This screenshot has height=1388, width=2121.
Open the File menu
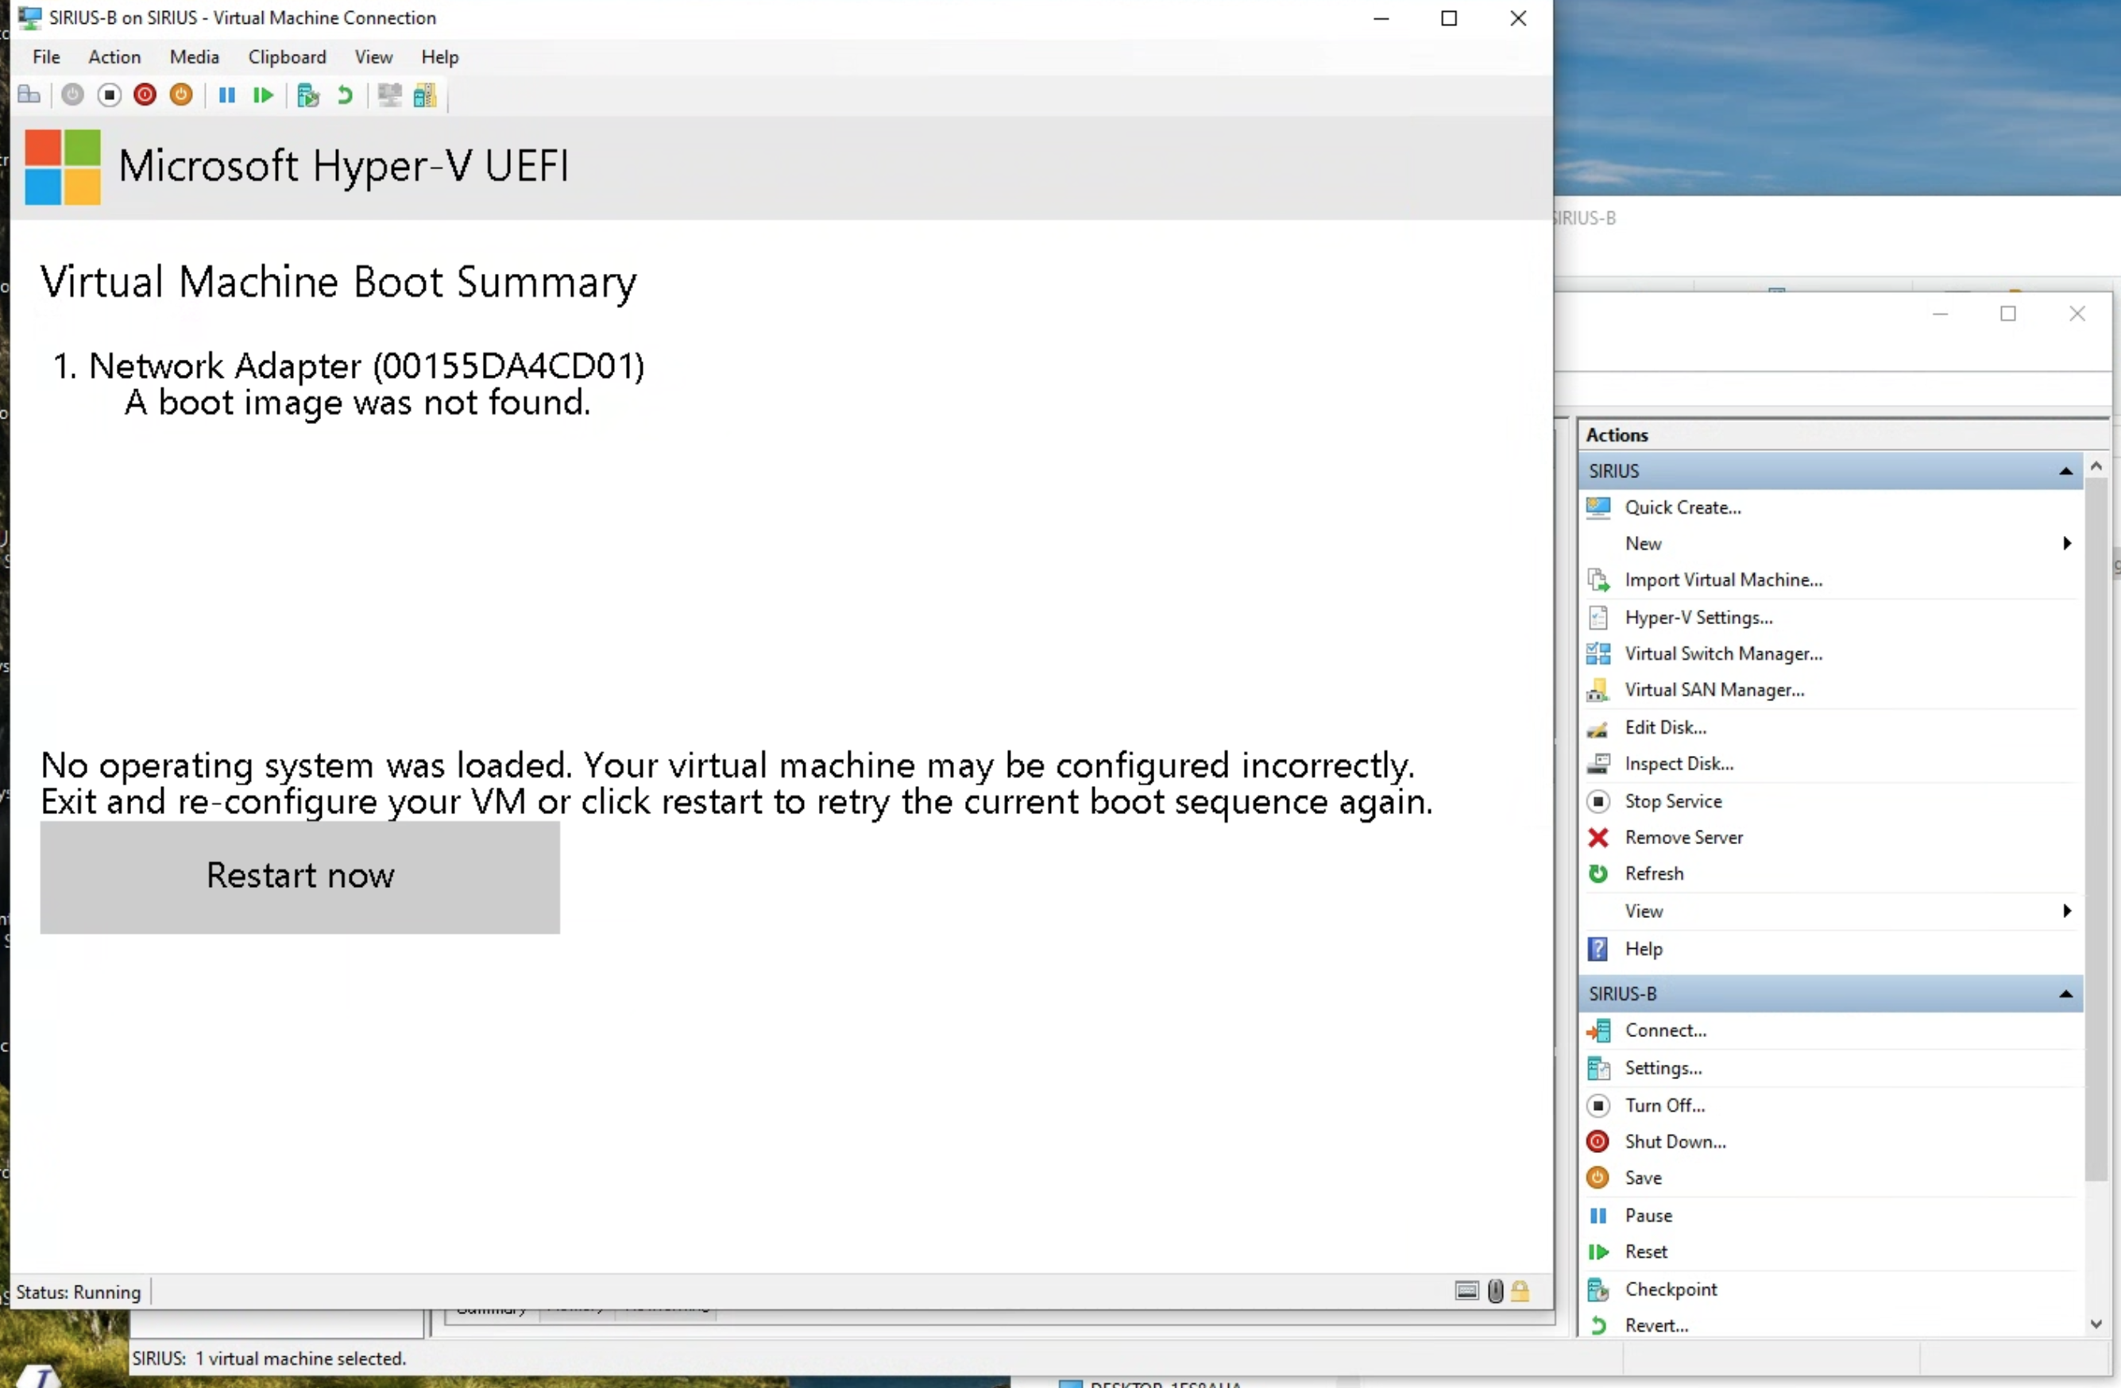point(46,57)
